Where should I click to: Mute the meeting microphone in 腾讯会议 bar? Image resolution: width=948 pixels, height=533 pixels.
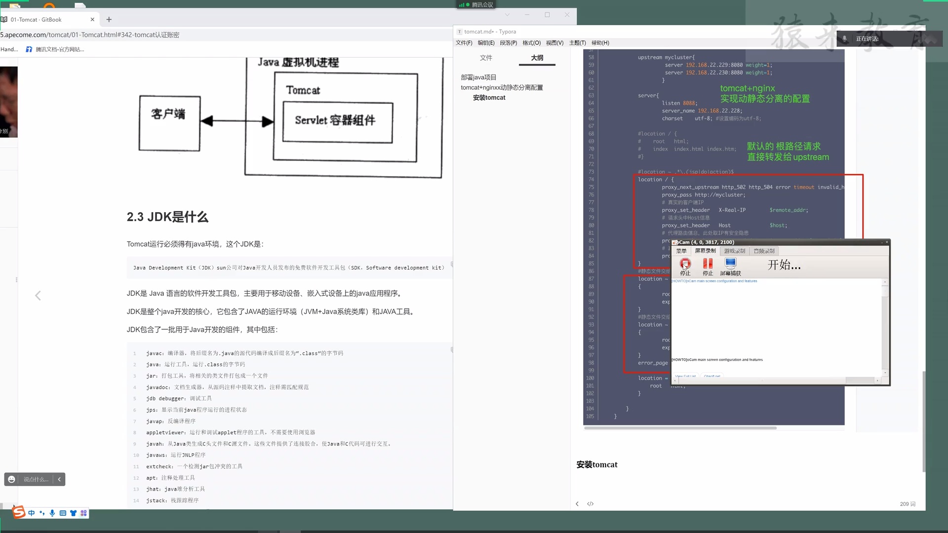(x=844, y=38)
